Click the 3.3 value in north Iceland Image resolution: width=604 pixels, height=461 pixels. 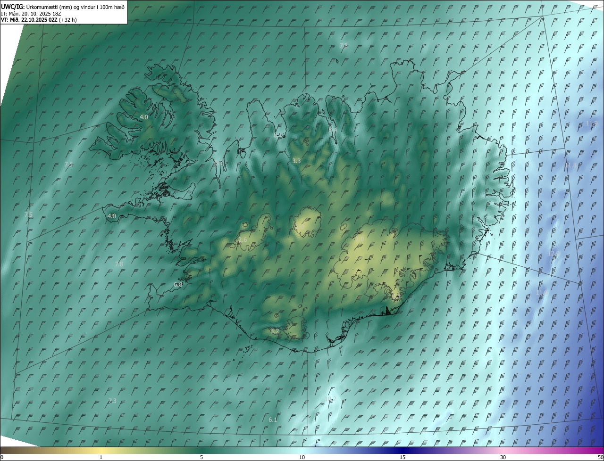296,161
